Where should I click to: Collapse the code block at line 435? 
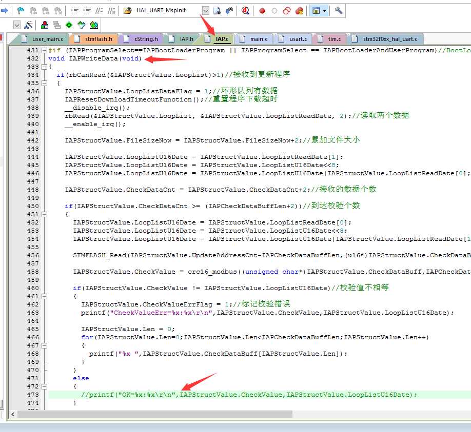point(44,83)
